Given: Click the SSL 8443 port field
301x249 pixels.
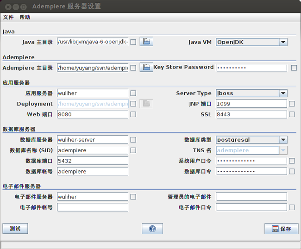Looking at the screenshot, I should pos(251,114).
